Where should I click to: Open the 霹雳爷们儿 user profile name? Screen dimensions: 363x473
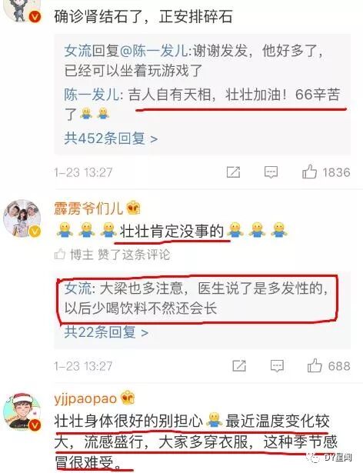coord(88,208)
